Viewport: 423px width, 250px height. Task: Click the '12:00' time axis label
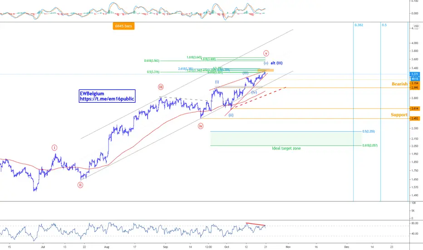tap(208, 247)
